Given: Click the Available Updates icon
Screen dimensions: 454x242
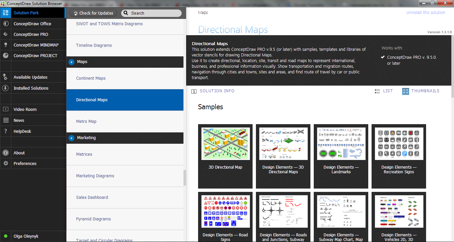Looking at the screenshot, I should coord(5,77).
